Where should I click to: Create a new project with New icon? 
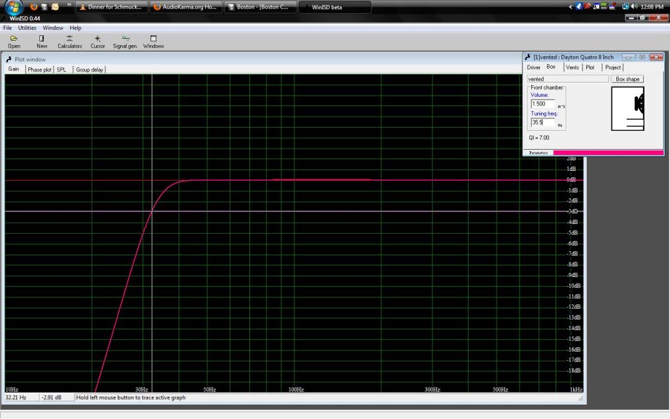coord(42,41)
